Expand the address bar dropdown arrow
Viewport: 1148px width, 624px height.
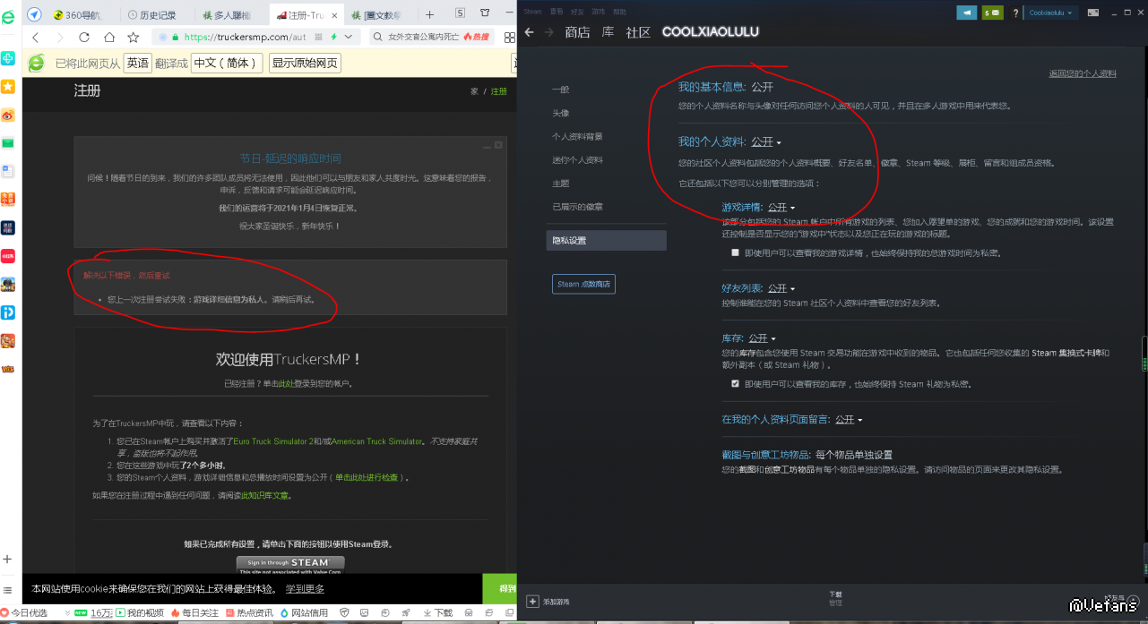pyautogui.click(x=349, y=37)
